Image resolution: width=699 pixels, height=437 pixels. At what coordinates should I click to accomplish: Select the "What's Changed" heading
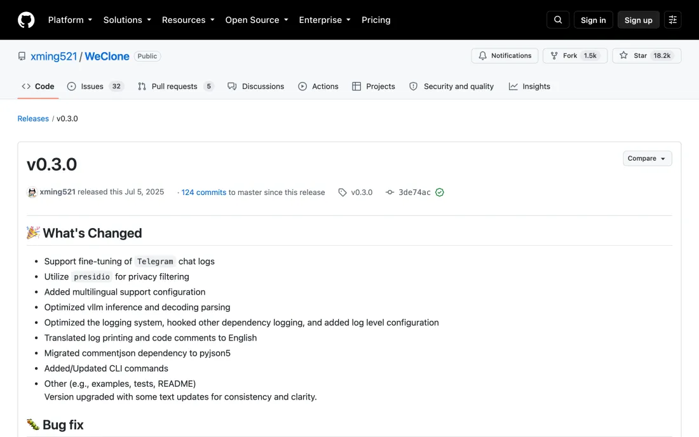[x=92, y=233]
